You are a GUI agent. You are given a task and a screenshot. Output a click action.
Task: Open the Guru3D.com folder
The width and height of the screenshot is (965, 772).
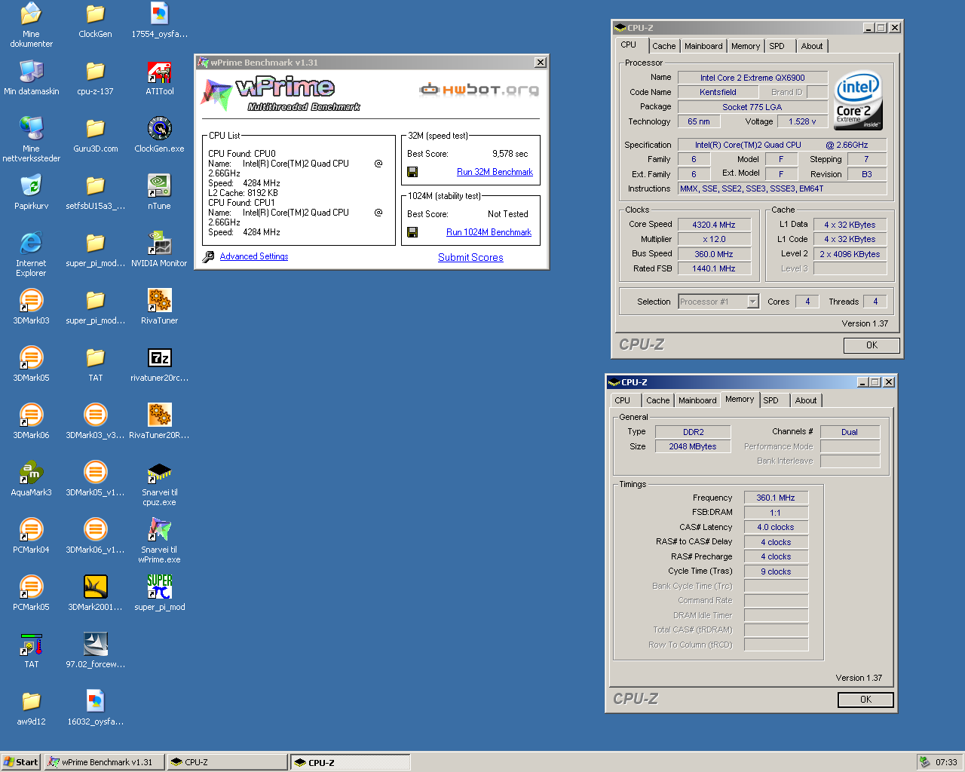coord(95,136)
